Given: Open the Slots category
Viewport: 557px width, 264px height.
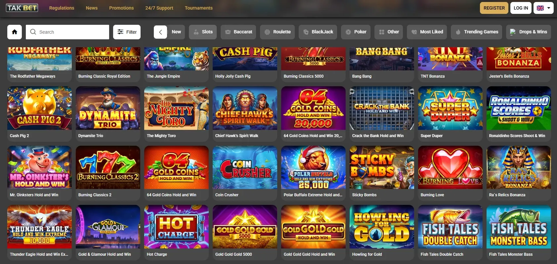Looking at the screenshot, I should pos(203,32).
